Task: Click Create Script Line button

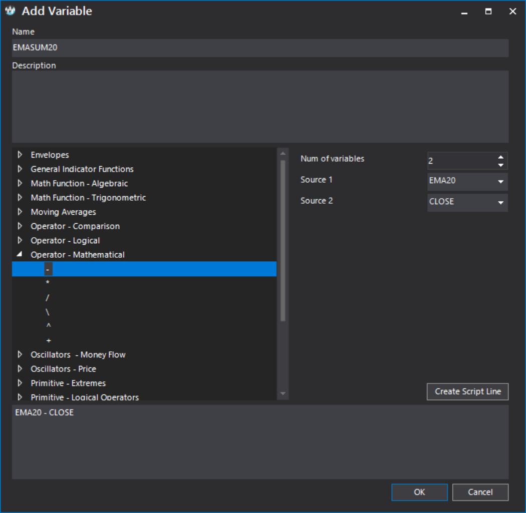Action: coord(467,391)
